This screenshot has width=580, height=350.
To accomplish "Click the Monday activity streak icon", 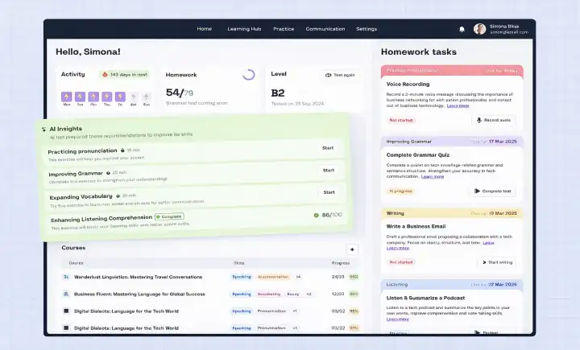I will [x=67, y=97].
